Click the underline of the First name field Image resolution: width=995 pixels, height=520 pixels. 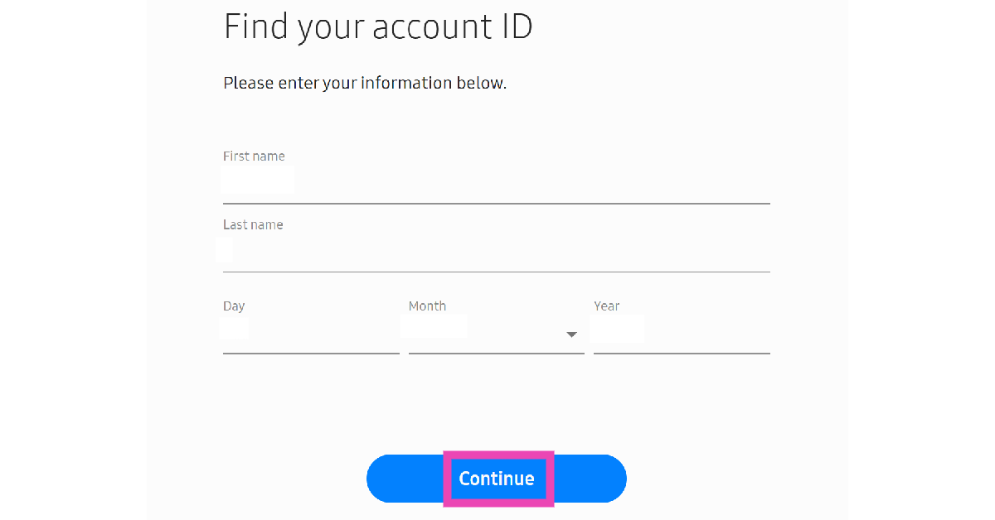(496, 203)
